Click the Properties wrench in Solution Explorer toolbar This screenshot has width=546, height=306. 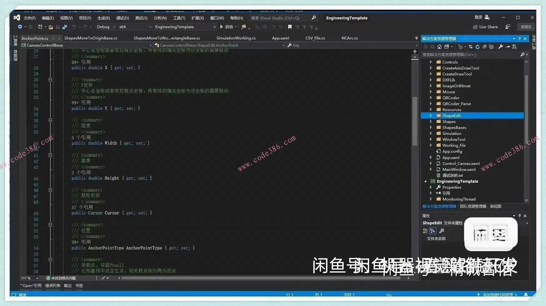point(501,47)
